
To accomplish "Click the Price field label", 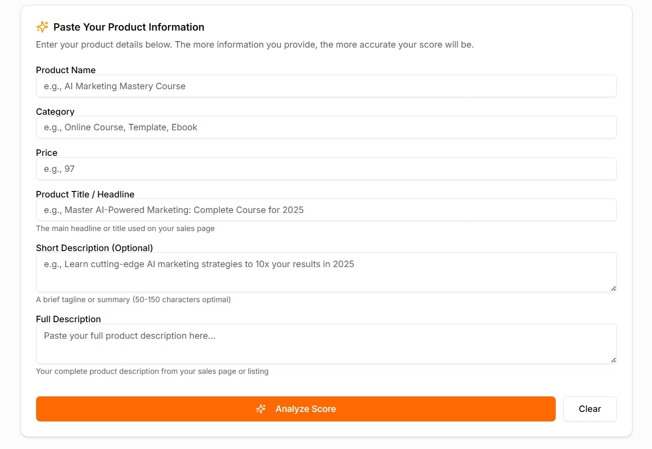I will click(47, 152).
